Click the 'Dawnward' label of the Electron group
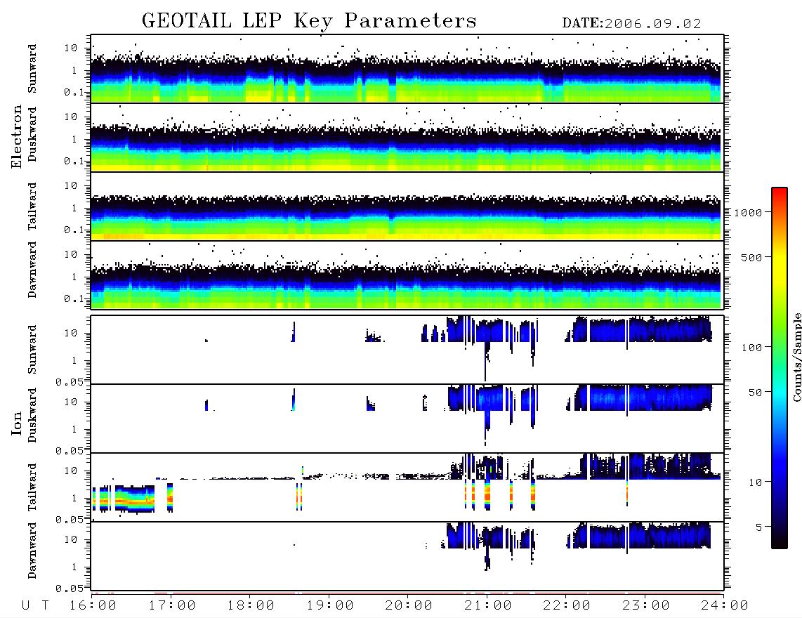 point(32,270)
